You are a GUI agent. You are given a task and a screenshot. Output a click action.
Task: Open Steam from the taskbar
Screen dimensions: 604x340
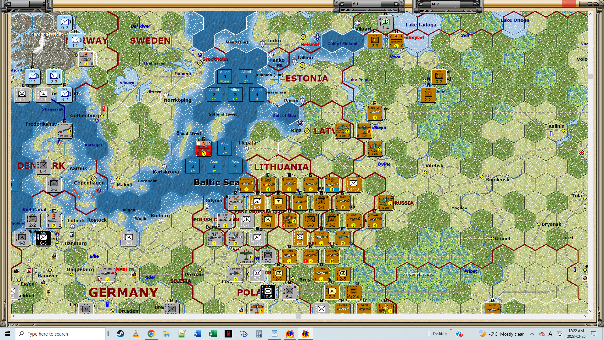click(120, 334)
